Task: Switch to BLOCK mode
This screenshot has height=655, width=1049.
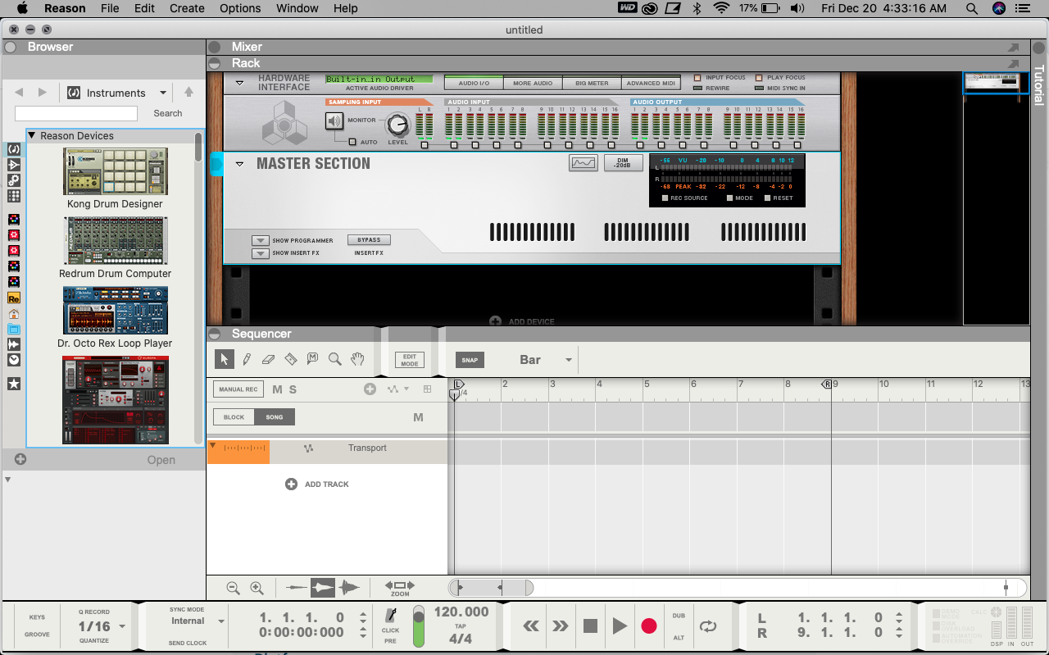Action: 234,417
